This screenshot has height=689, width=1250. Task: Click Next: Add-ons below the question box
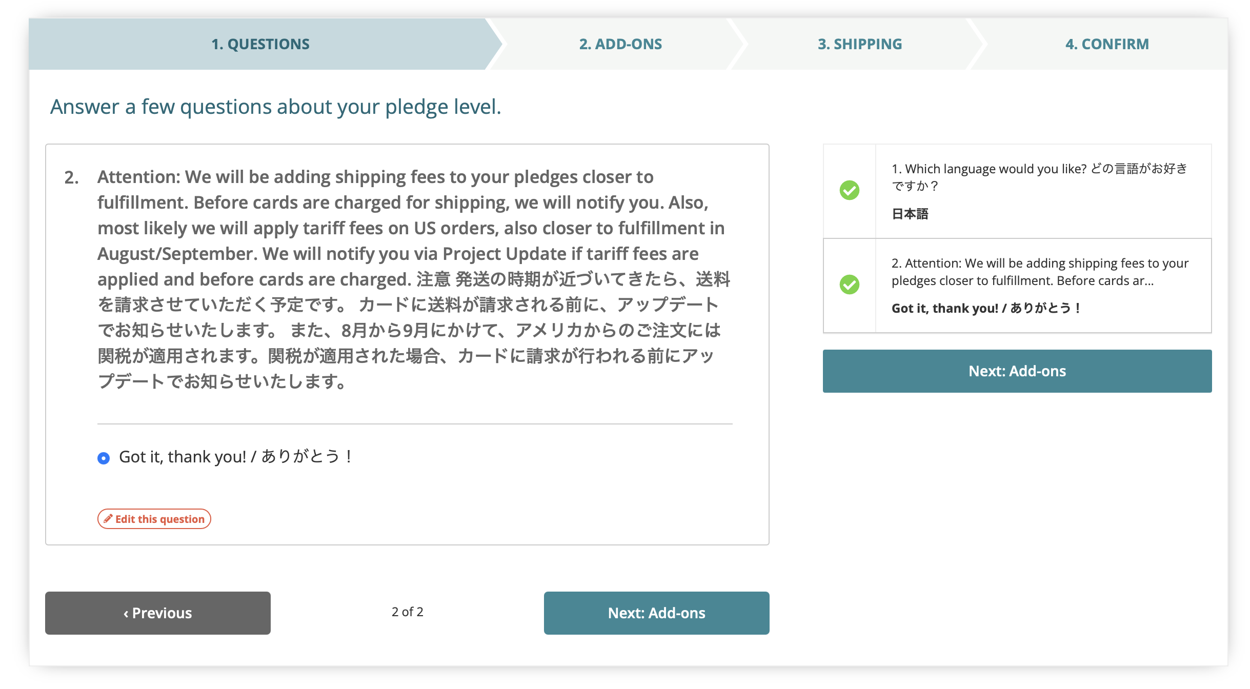tap(656, 613)
